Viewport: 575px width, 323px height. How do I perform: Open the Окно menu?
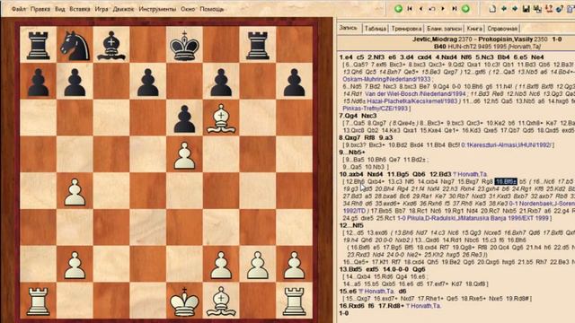pos(188,9)
